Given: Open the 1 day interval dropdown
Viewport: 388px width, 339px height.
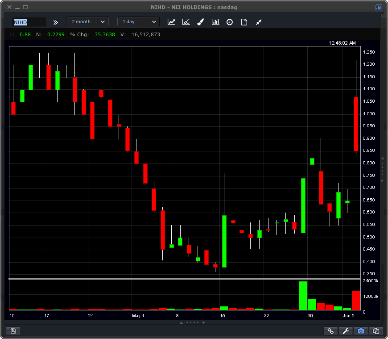Looking at the screenshot, I should pyautogui.click(x=138, y=21).
